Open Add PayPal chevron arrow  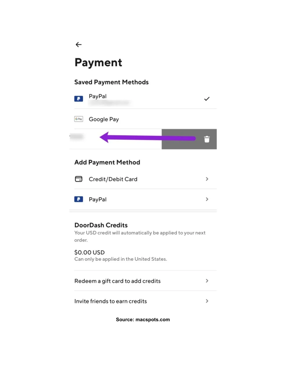tap(207, 199)
